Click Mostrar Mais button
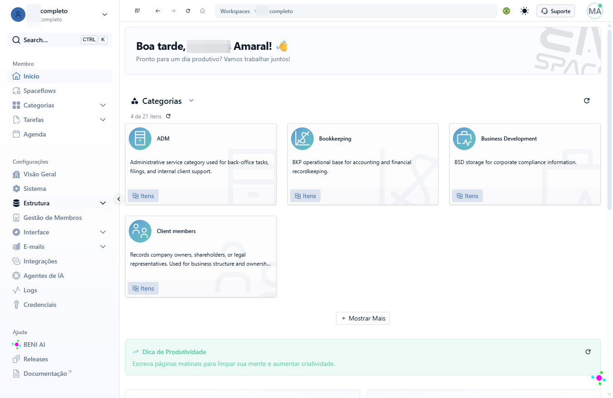The width and height of the screenshot is (613, 398). coord(363,318)
